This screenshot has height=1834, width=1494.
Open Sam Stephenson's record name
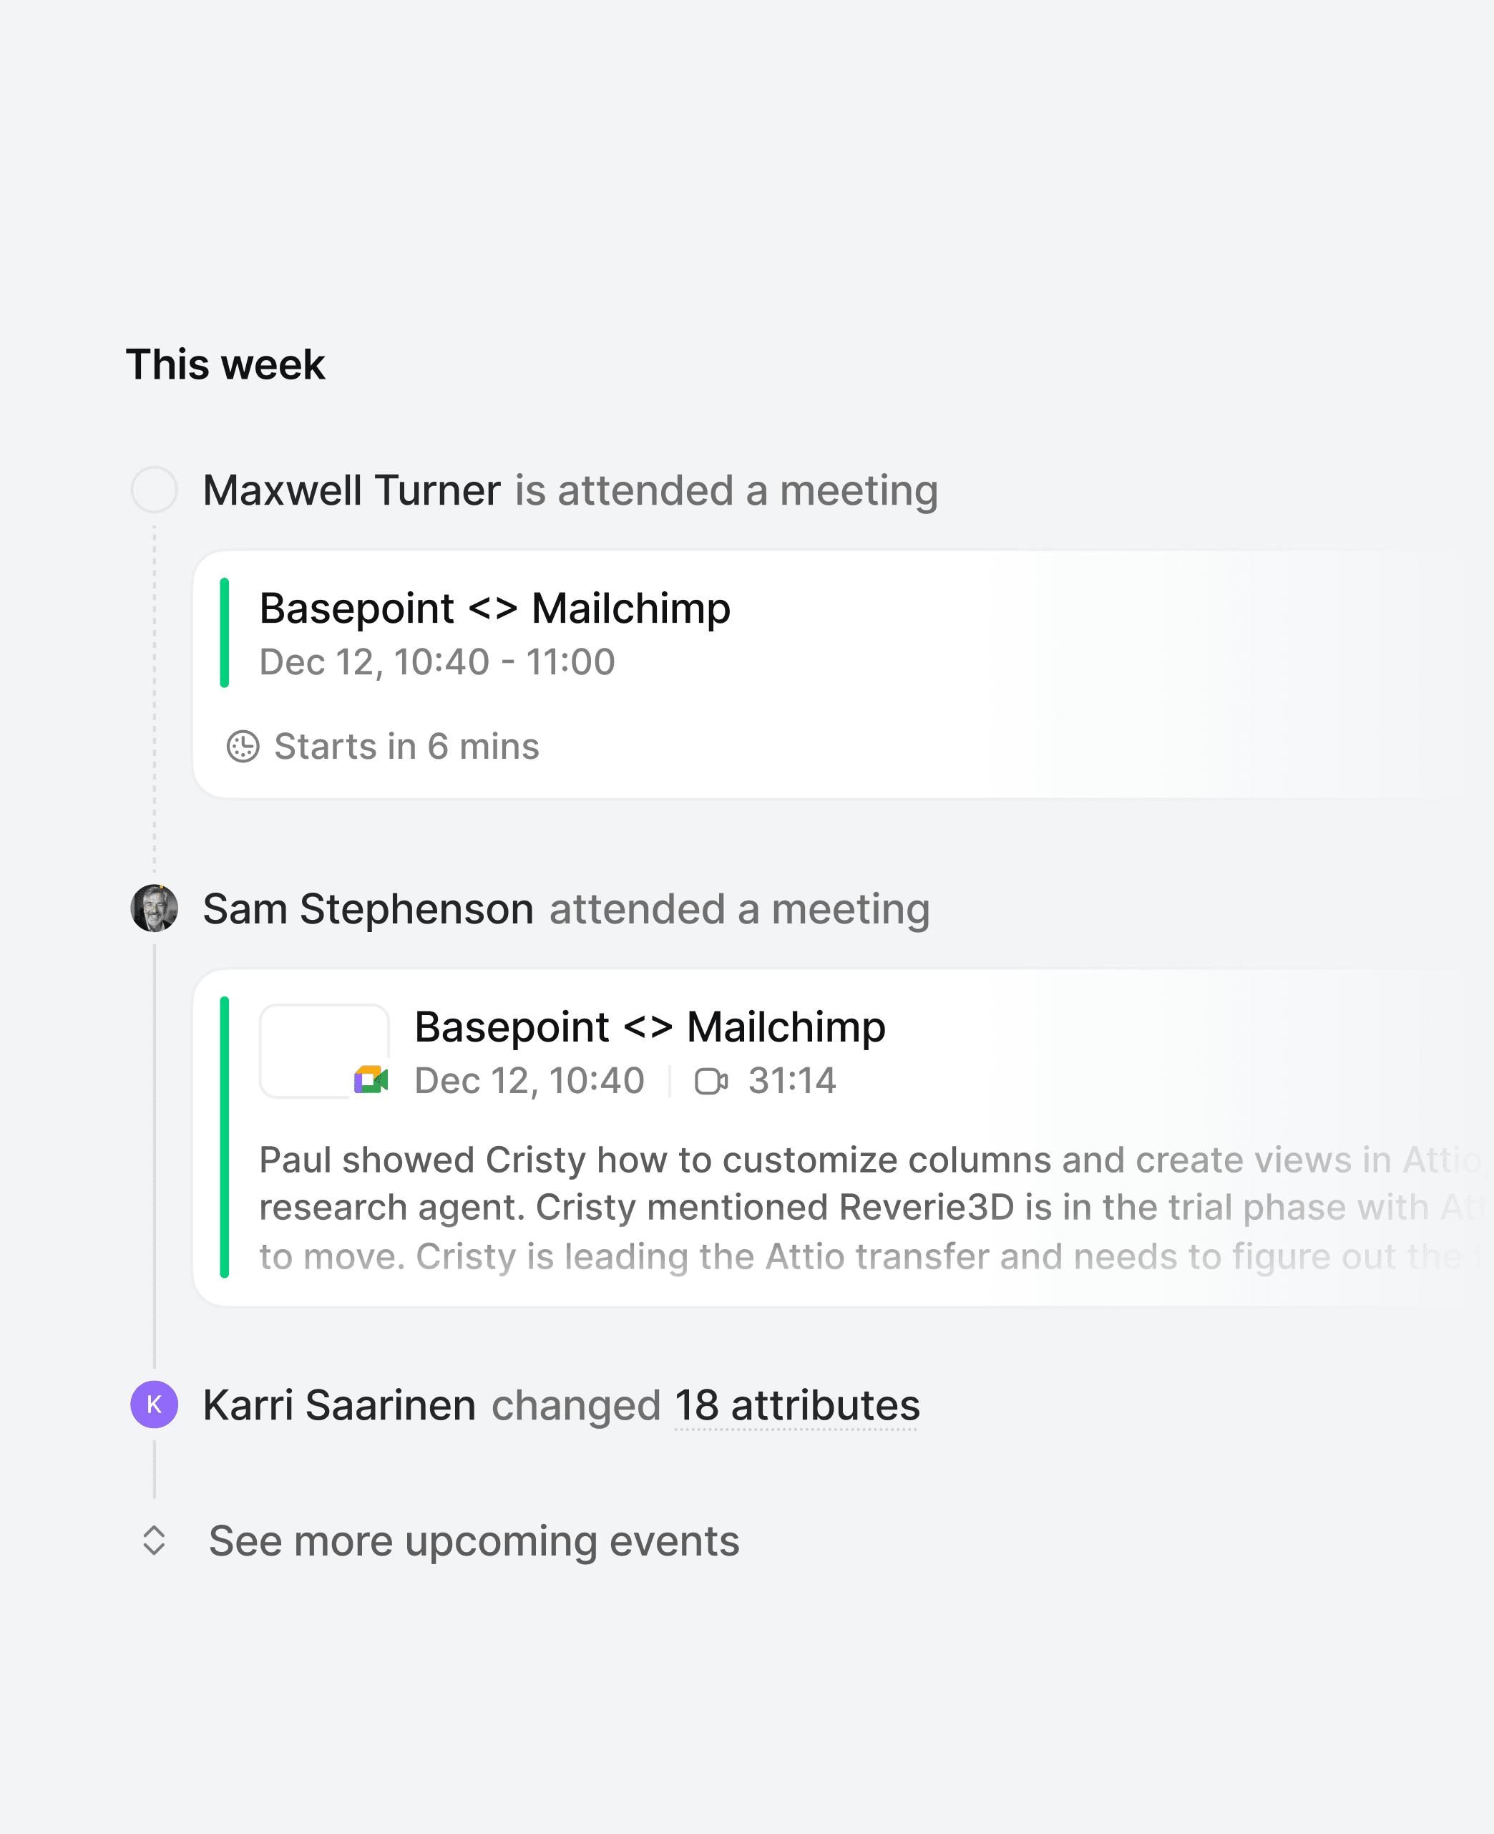tap(368, 909)
